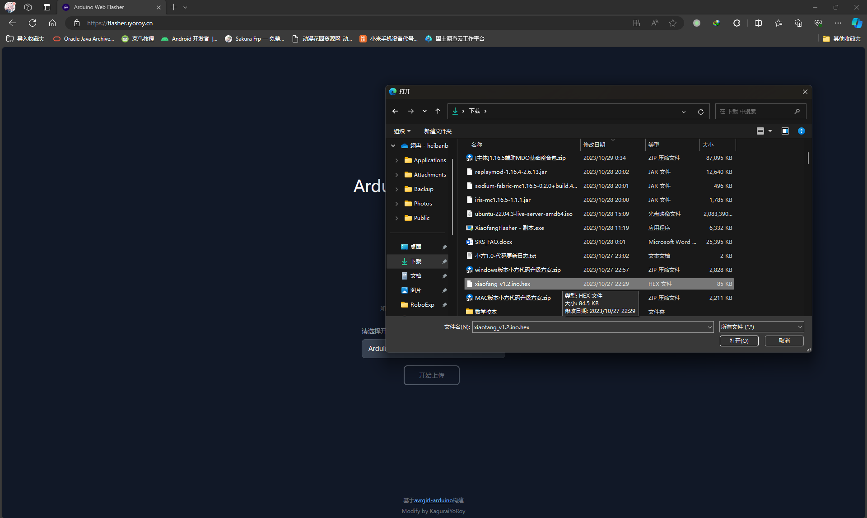Click search box 在 下载 中搜索
The image size is (867, 518).
(760, 112)
